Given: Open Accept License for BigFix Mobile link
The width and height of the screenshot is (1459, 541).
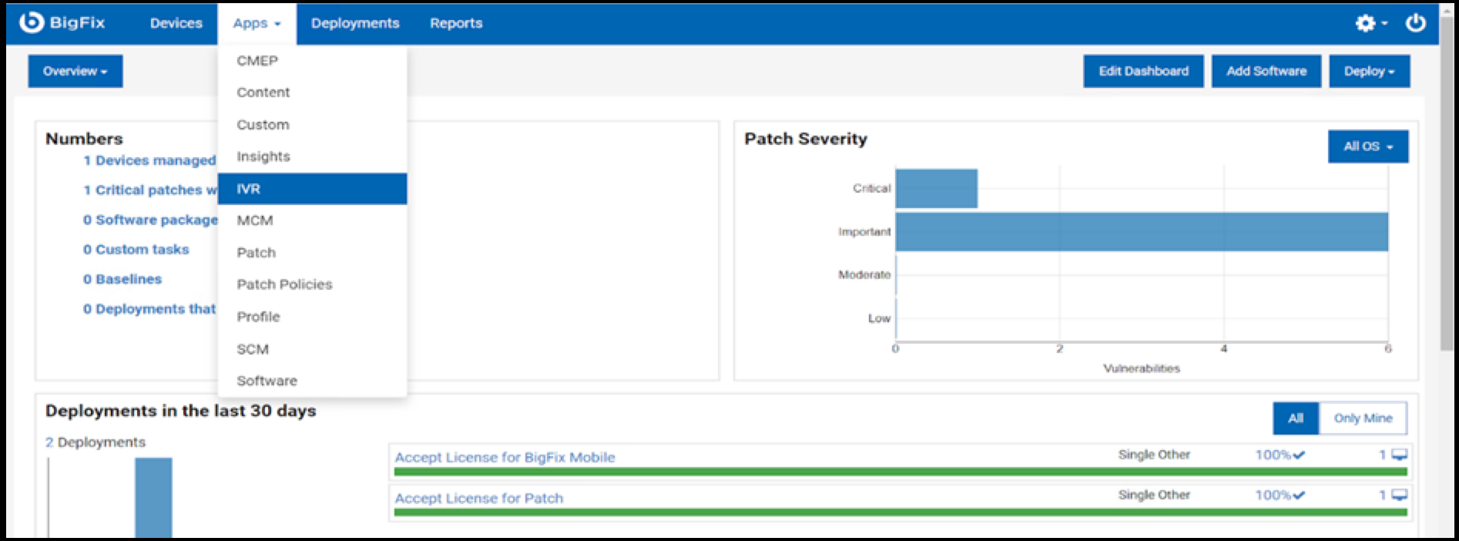Looking at the screenshot, I should coord(505,457).
